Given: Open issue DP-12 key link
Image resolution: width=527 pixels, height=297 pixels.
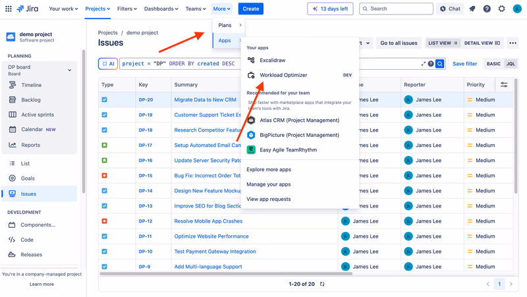Looking at the screenshot, I should (146, 221).
